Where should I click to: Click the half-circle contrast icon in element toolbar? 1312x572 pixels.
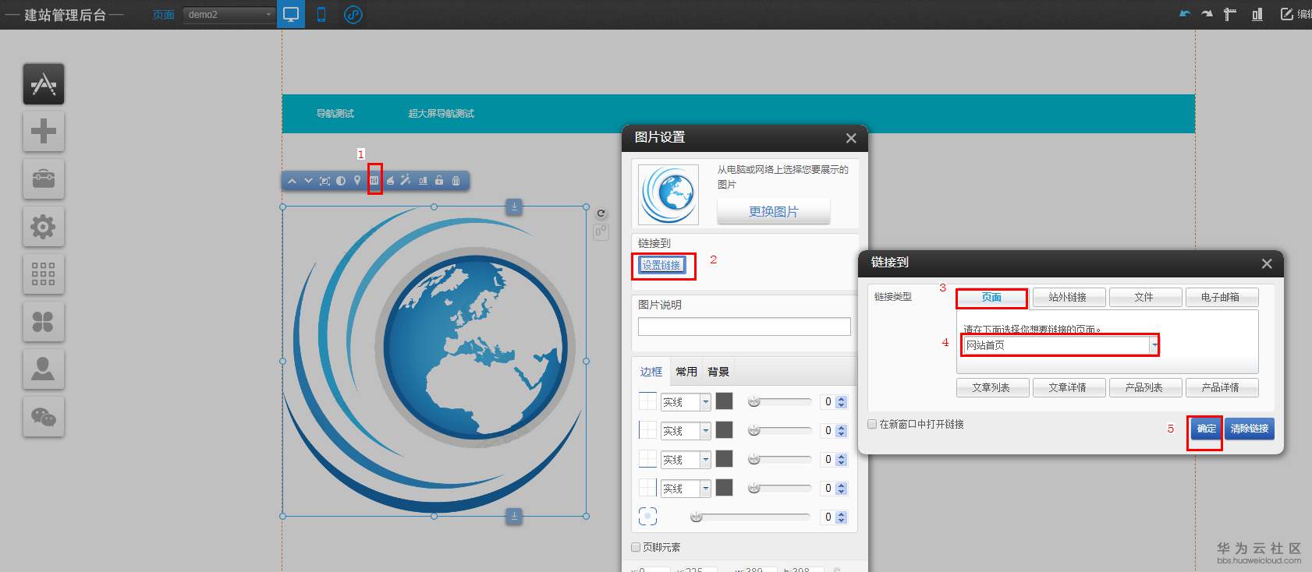pos(341,181)
